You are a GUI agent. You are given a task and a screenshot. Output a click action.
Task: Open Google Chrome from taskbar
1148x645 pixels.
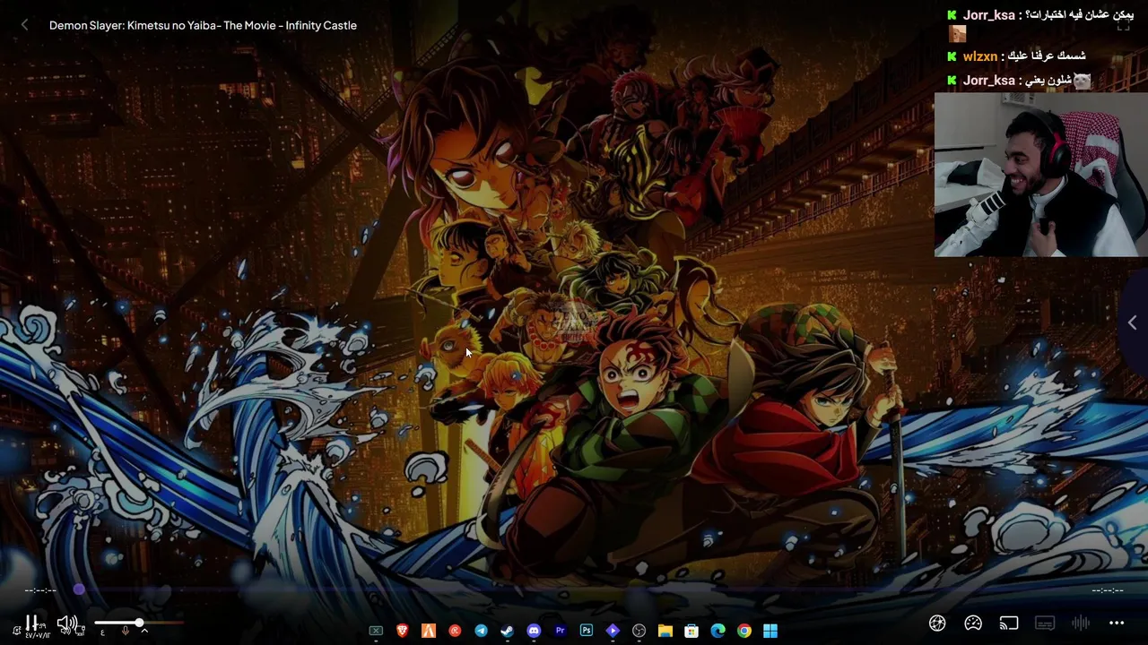[x=744, y=631]
